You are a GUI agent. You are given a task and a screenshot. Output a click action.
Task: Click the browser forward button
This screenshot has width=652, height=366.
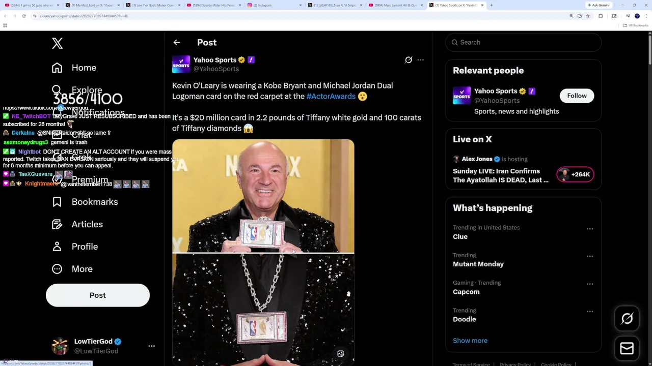click(14, 16)
